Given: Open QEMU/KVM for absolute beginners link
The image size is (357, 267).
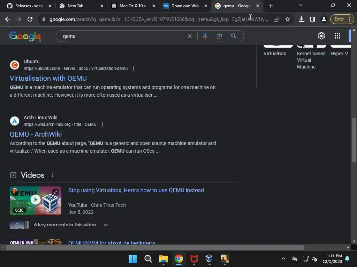Looking at the screenshot, I should 112,242.
